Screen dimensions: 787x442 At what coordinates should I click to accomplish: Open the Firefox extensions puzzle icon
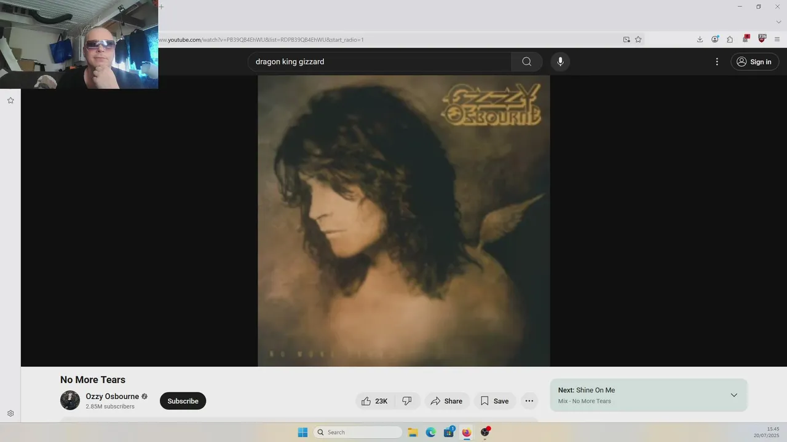pyautogui.click(x=730, y=39)
